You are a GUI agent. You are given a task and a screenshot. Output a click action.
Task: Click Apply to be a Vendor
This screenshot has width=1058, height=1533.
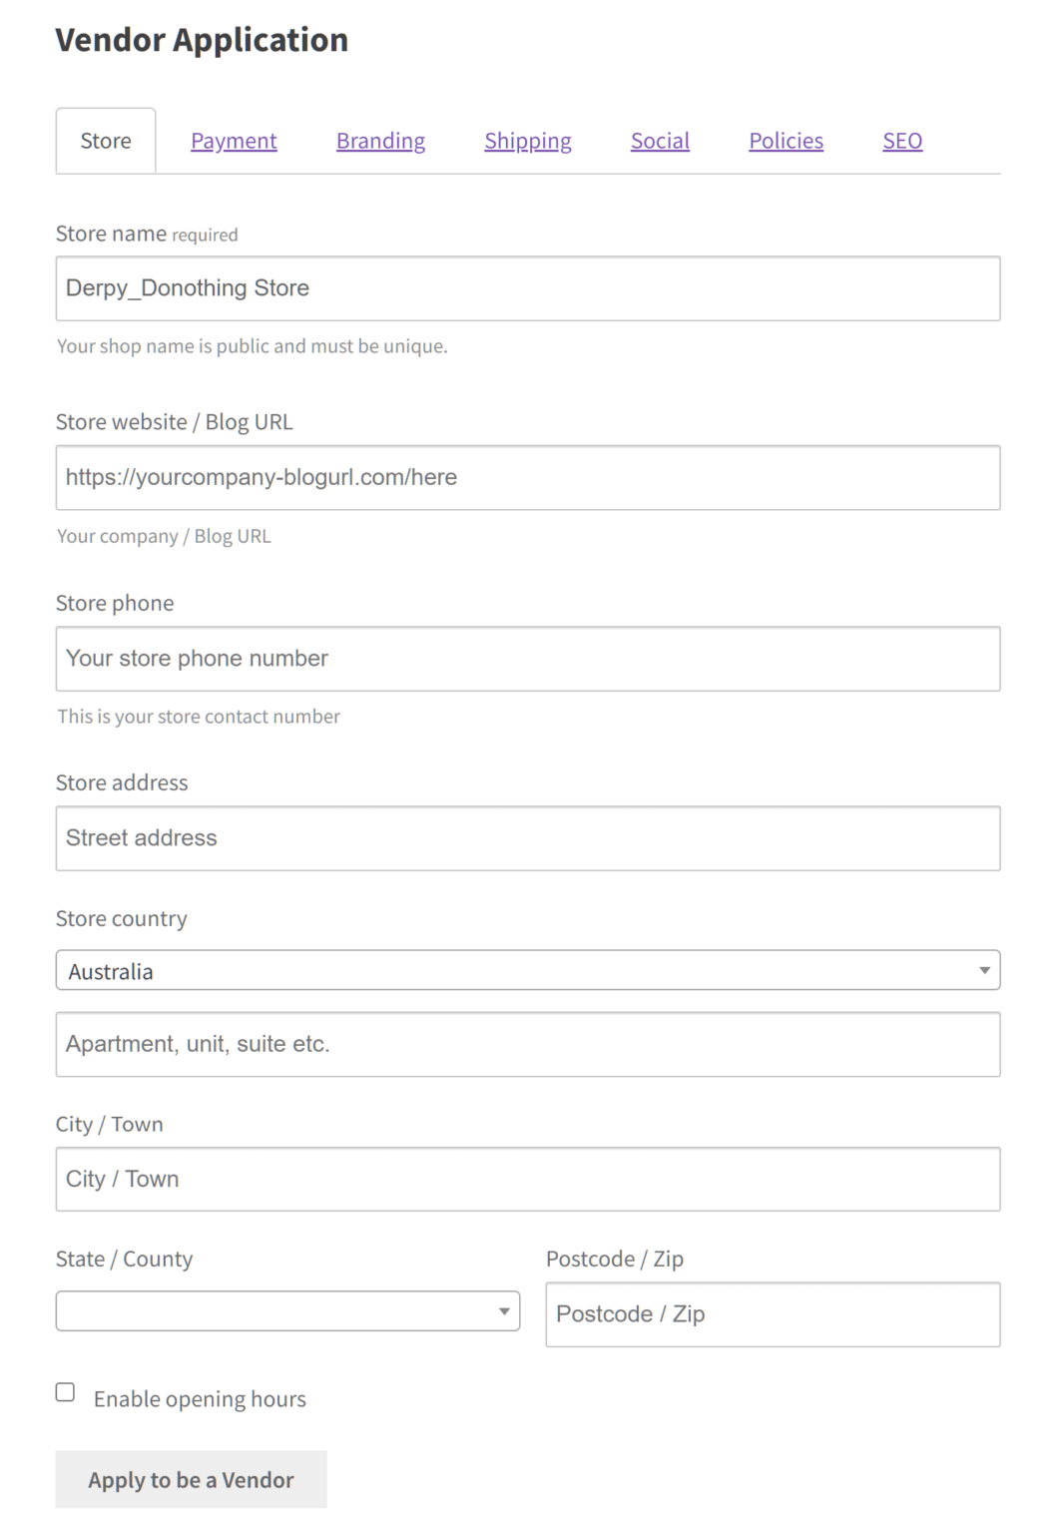(x=191, y=1479)
